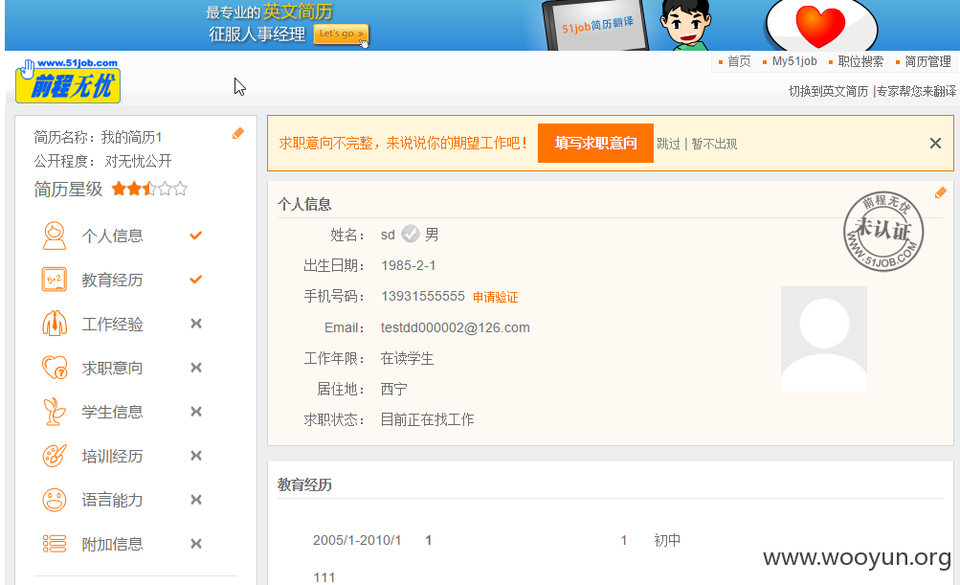Click the birth date 1985-2-1

(x=409, y=265)
